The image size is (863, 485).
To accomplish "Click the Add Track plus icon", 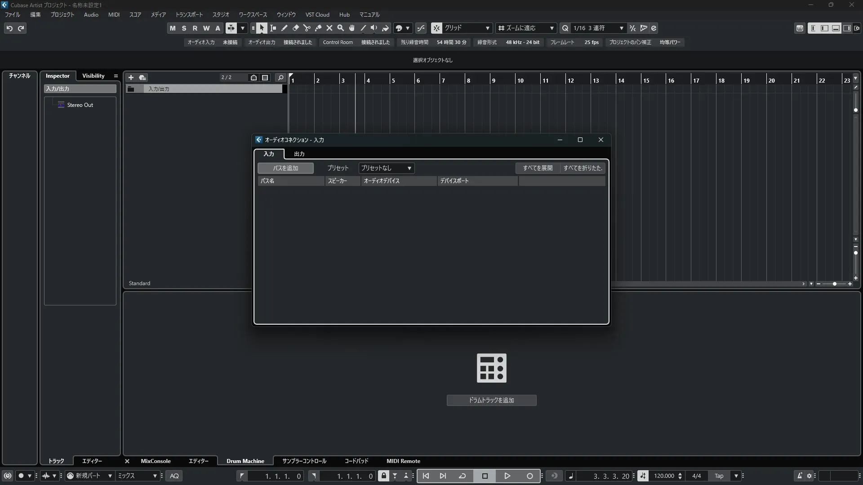I will click(131, 77).
